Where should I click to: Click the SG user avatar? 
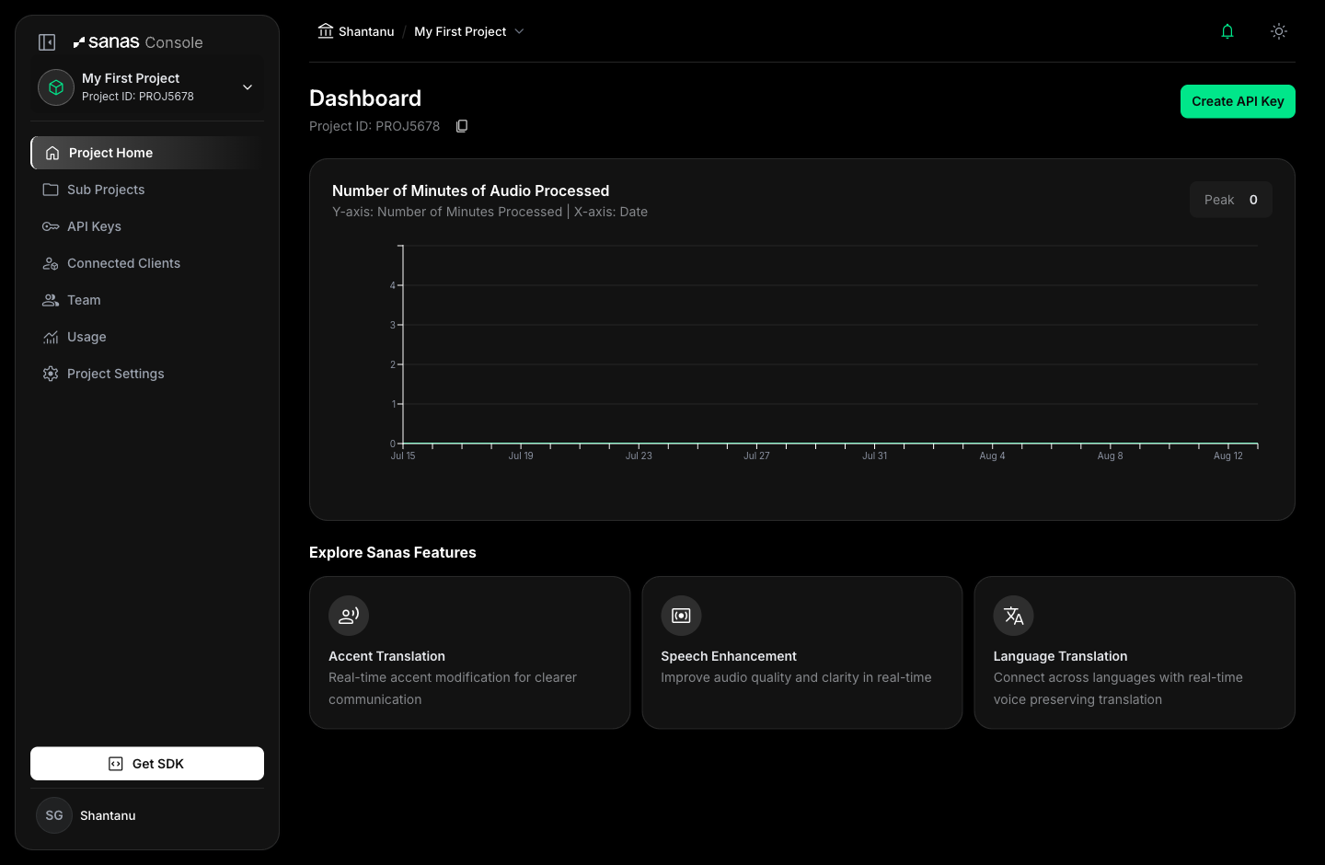point(54,815)
